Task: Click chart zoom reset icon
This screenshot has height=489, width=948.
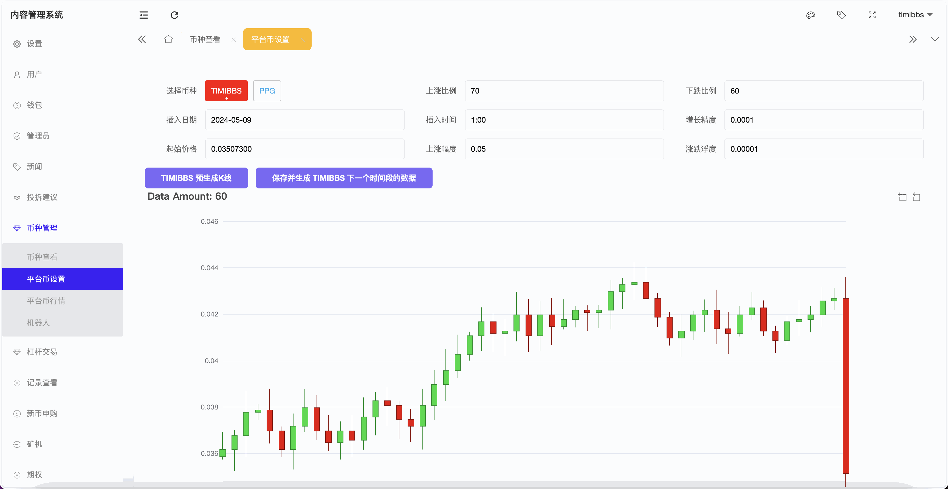Action: (x=917, y=197)
